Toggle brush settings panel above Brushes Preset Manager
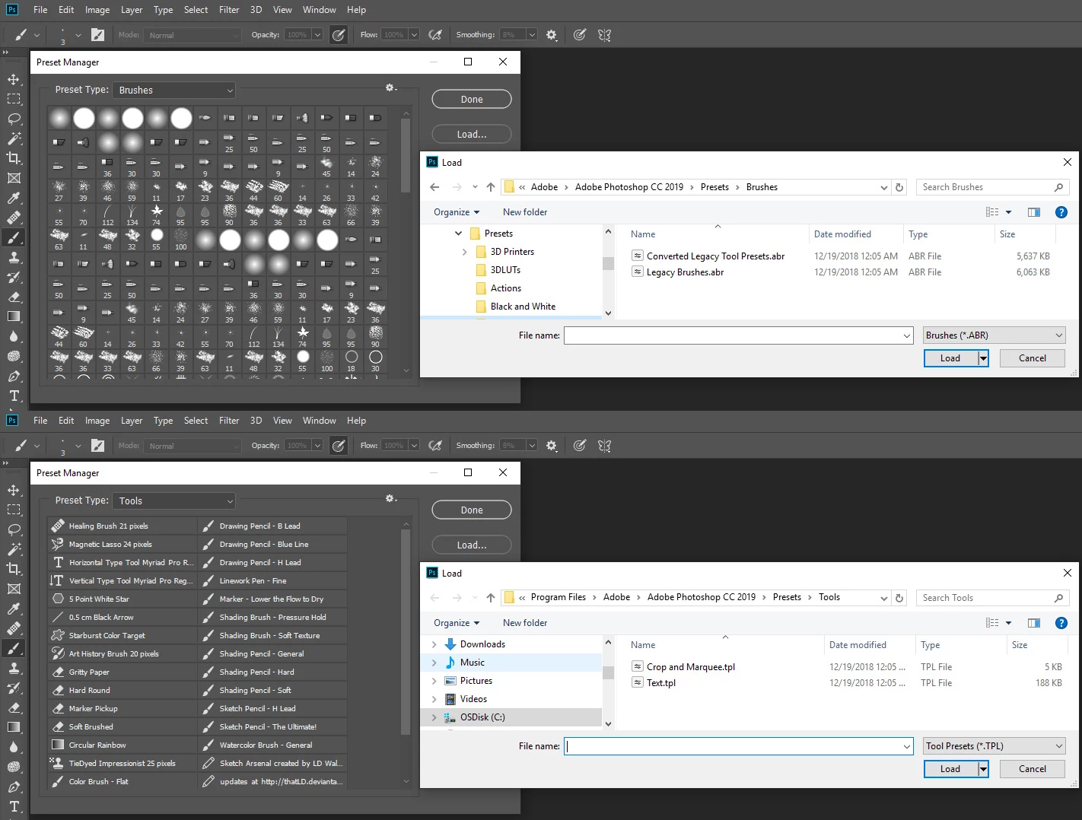This screenshot has height=820, width=1082. tap(97, 35)
